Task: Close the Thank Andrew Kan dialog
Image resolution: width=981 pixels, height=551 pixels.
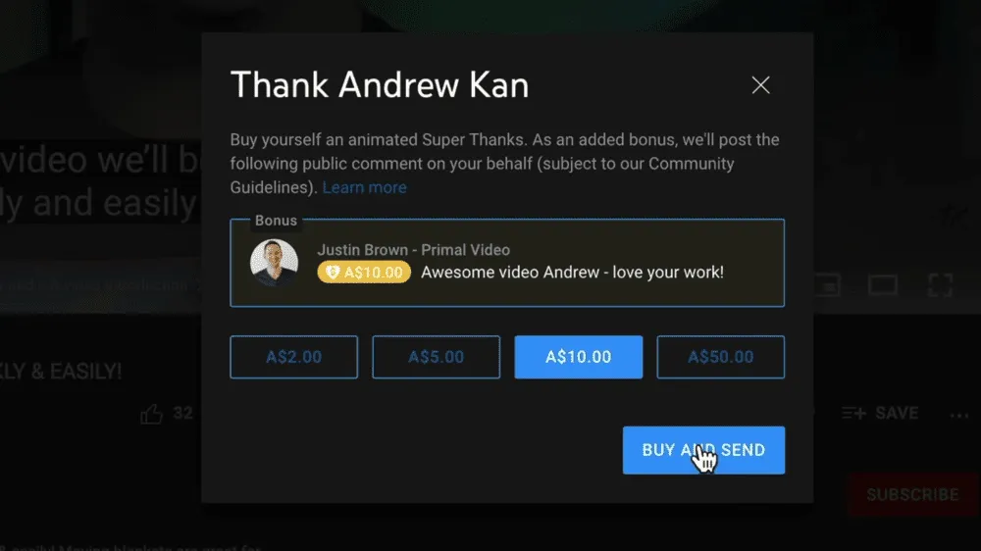Action: point(760,85)
